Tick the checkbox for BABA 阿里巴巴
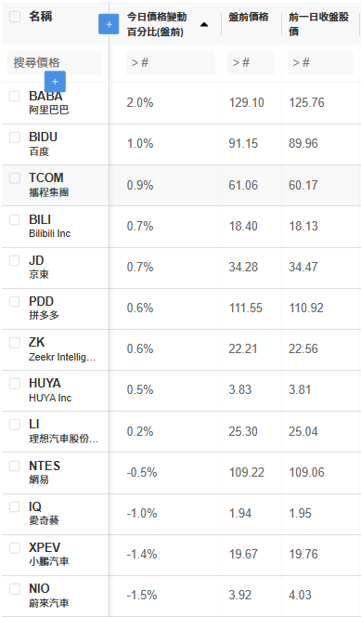Viewport: 361px width, 617px height. pyautogui.click(x=15, y=96)
